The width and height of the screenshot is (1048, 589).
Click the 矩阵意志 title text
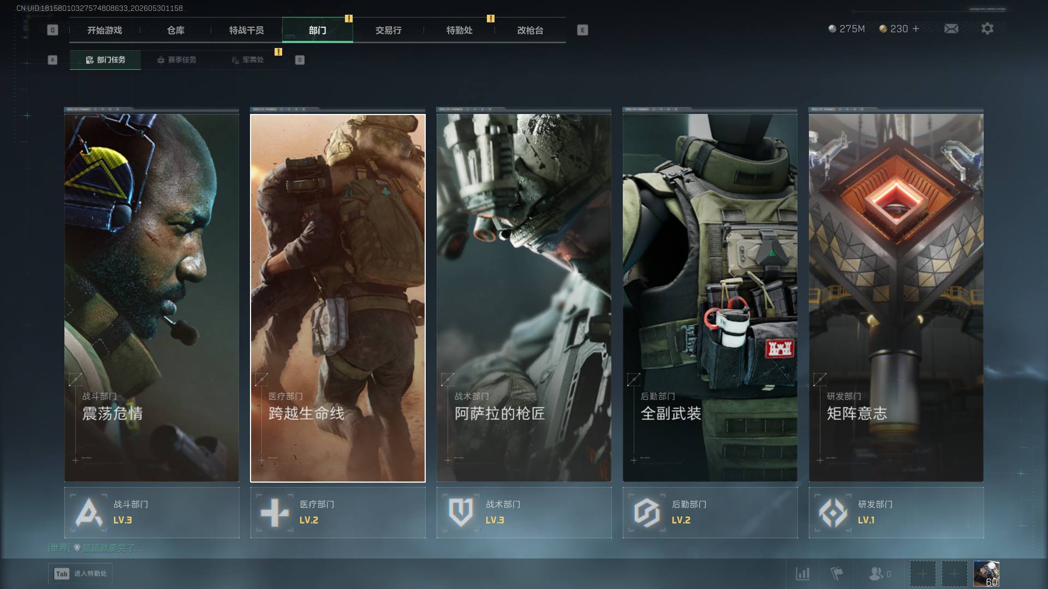pyautogui.click(x=857, y=413)
